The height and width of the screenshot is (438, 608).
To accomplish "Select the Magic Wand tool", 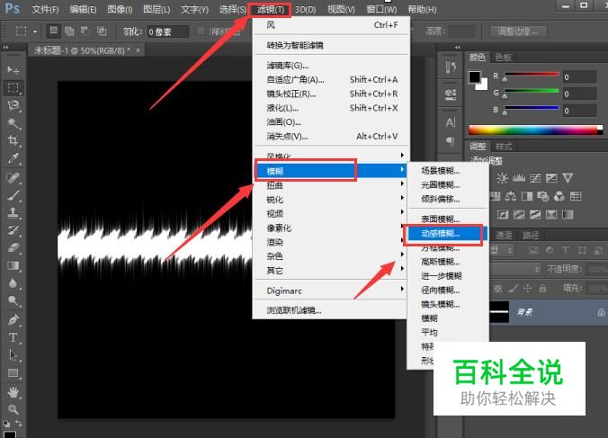I will pos(13,123).
